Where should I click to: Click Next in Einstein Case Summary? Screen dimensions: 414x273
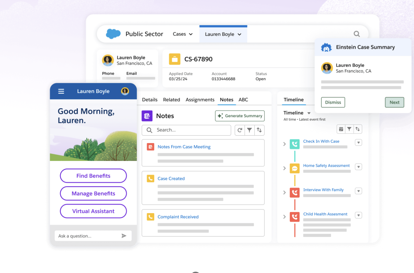394,102
